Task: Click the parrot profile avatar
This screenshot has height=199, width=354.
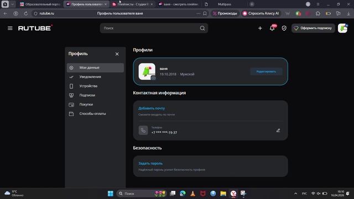Action: [x=147, y=71]
